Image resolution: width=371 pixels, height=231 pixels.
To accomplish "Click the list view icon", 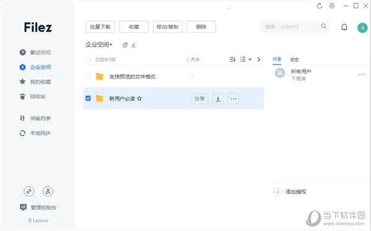I will click(x=243, y=59).
